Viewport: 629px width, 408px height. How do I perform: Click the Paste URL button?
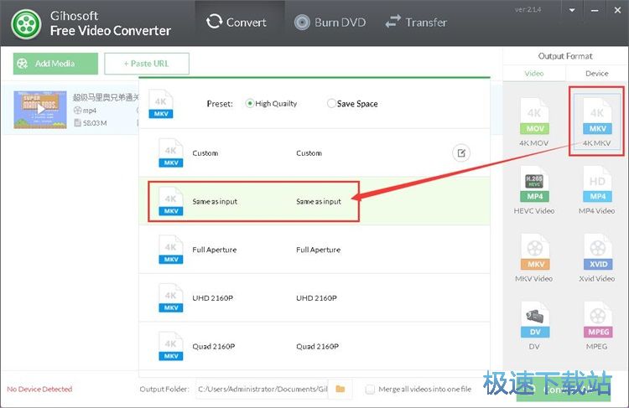147,64
